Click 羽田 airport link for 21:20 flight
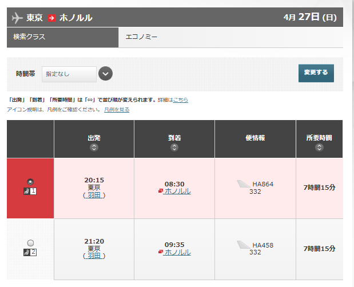This screenshot has height=287, width=354. point(94,256)
